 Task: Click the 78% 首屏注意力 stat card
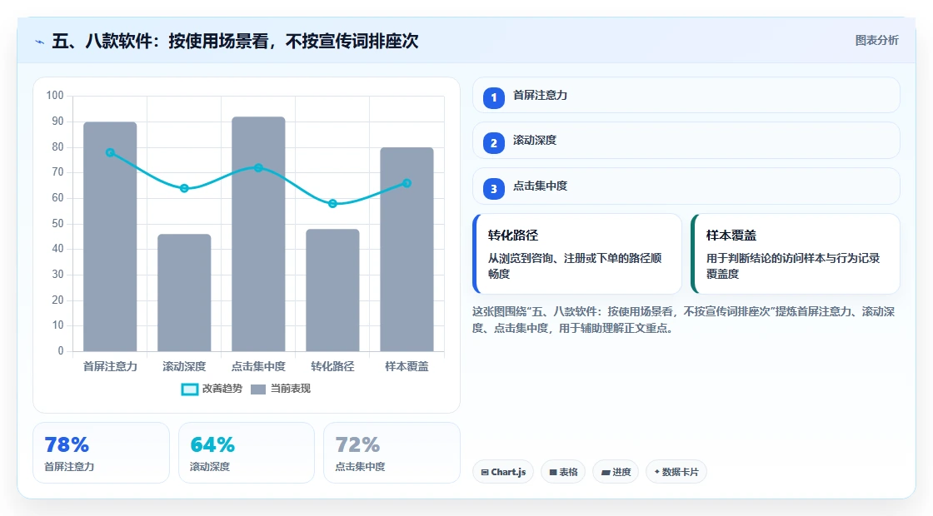click(101, 453)
